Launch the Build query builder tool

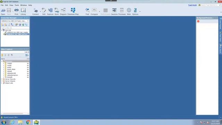[x=57, y=11]
